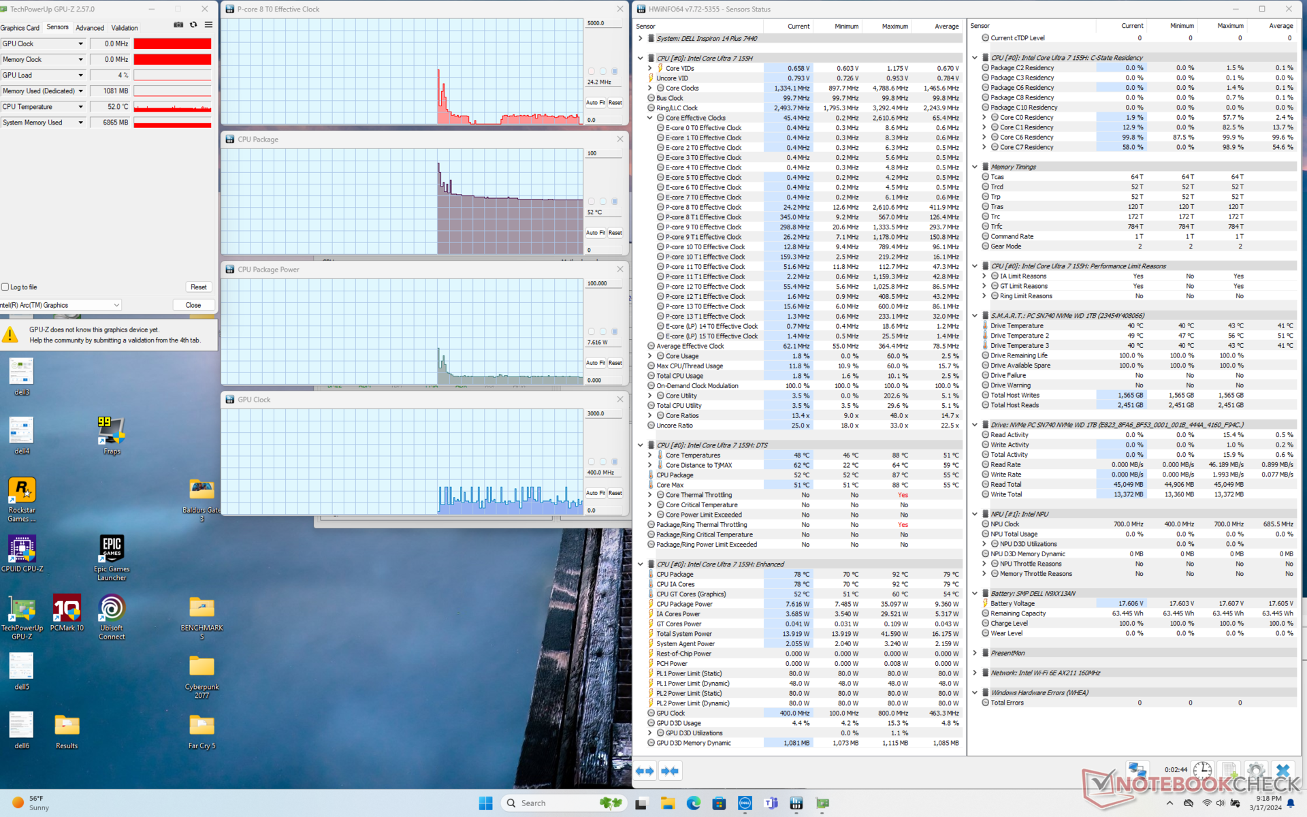The width and height of the screenshot is (1307, 817).
Task: Click HWiNFO expand columns arrows button
Action: coord(645,771)
